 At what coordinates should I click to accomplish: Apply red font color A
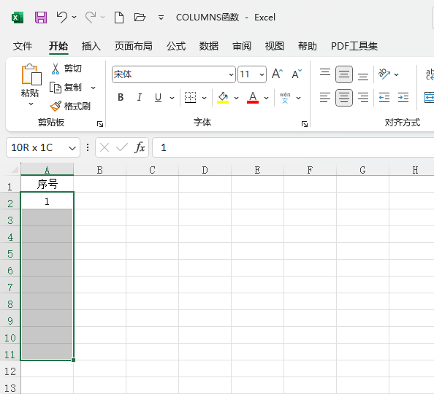pyautogui.click(x=253, y=97)
